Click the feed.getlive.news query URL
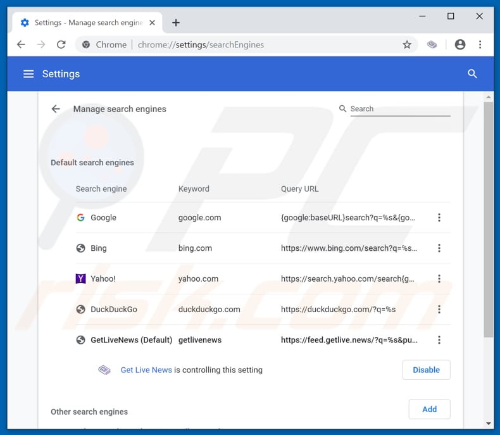500x435 pixels. [349, 340]
